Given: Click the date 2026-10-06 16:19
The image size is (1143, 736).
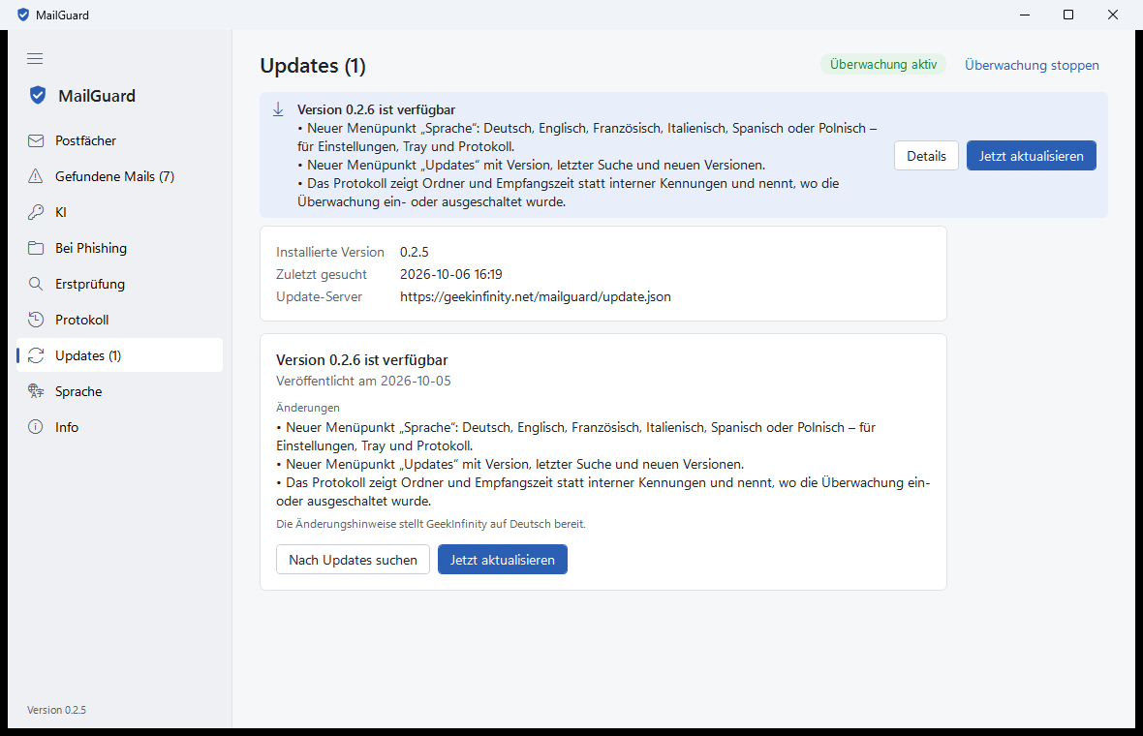Looking at the screenshot, I should 451,274.
